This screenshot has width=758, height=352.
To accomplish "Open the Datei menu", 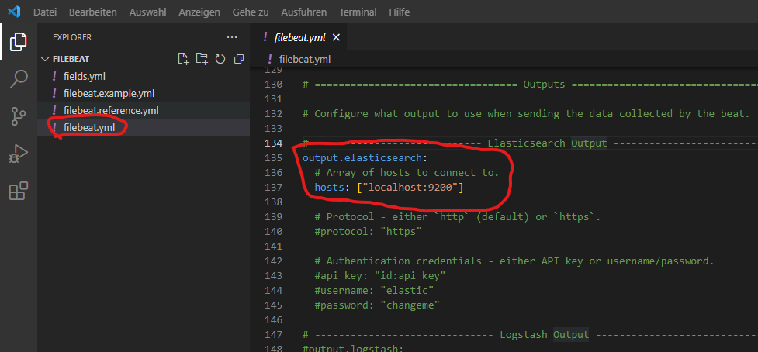I will point(46,12).
